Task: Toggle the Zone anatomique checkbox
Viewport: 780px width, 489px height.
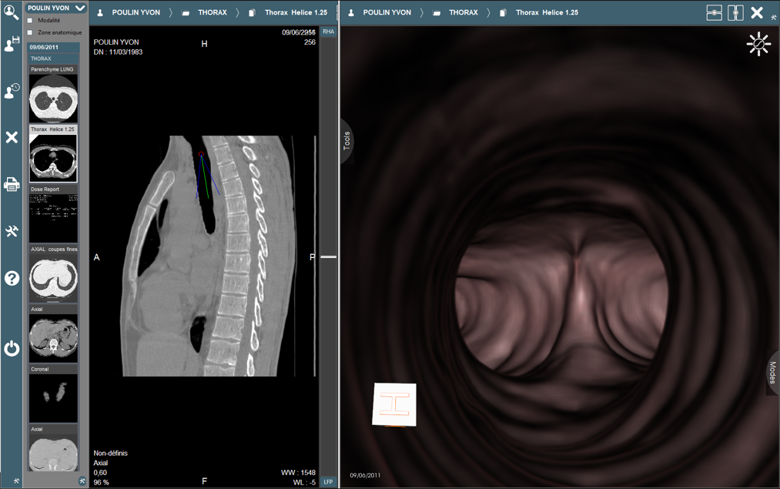Action: [30, 32]
